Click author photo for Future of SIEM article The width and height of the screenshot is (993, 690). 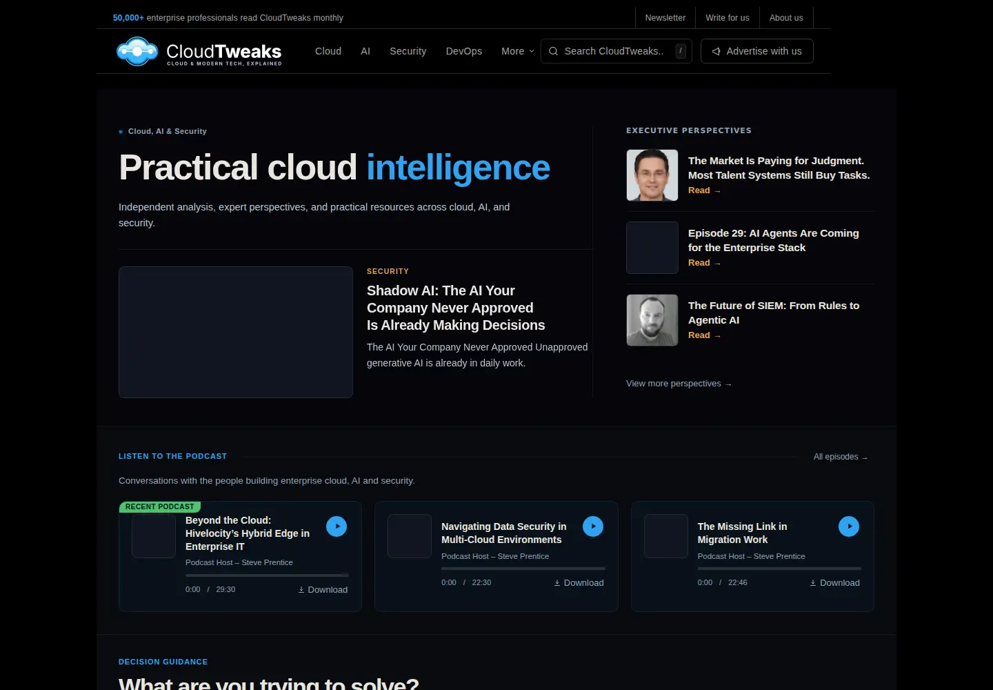tap(652, 320)
